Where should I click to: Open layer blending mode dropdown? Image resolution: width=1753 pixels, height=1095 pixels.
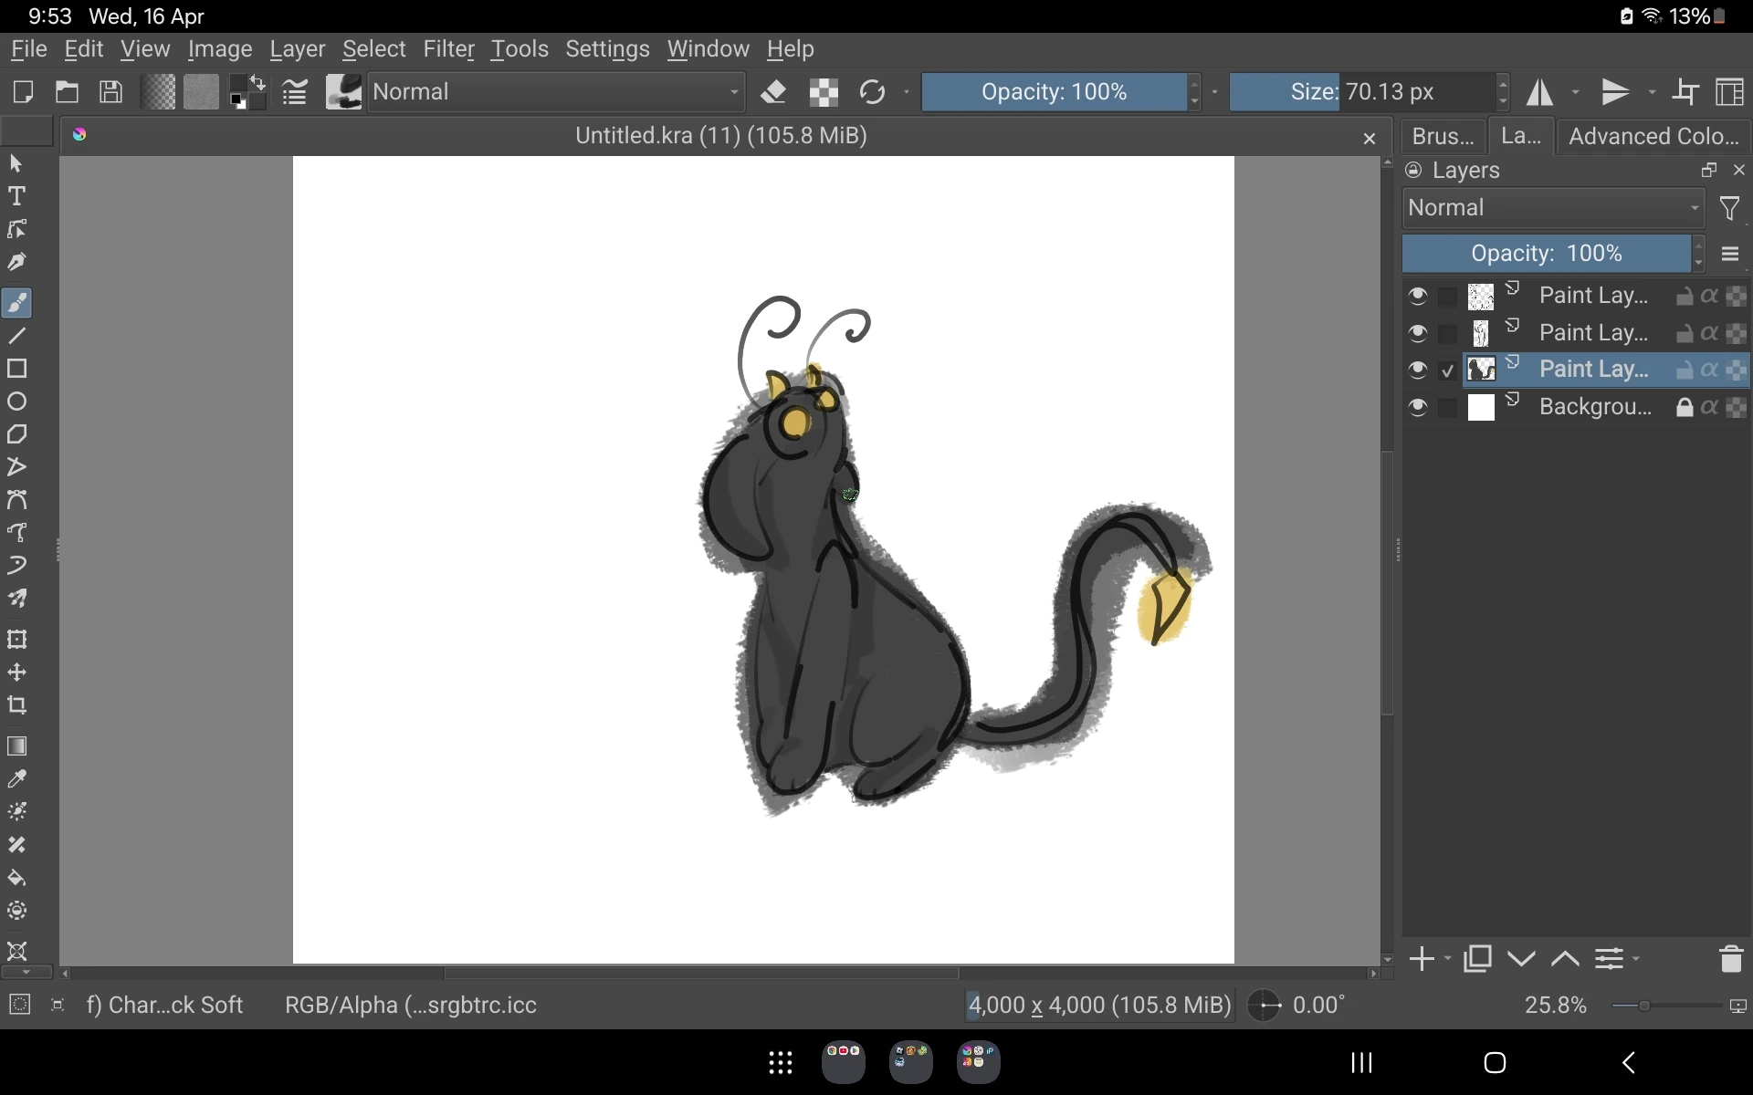pos(1553,208)
